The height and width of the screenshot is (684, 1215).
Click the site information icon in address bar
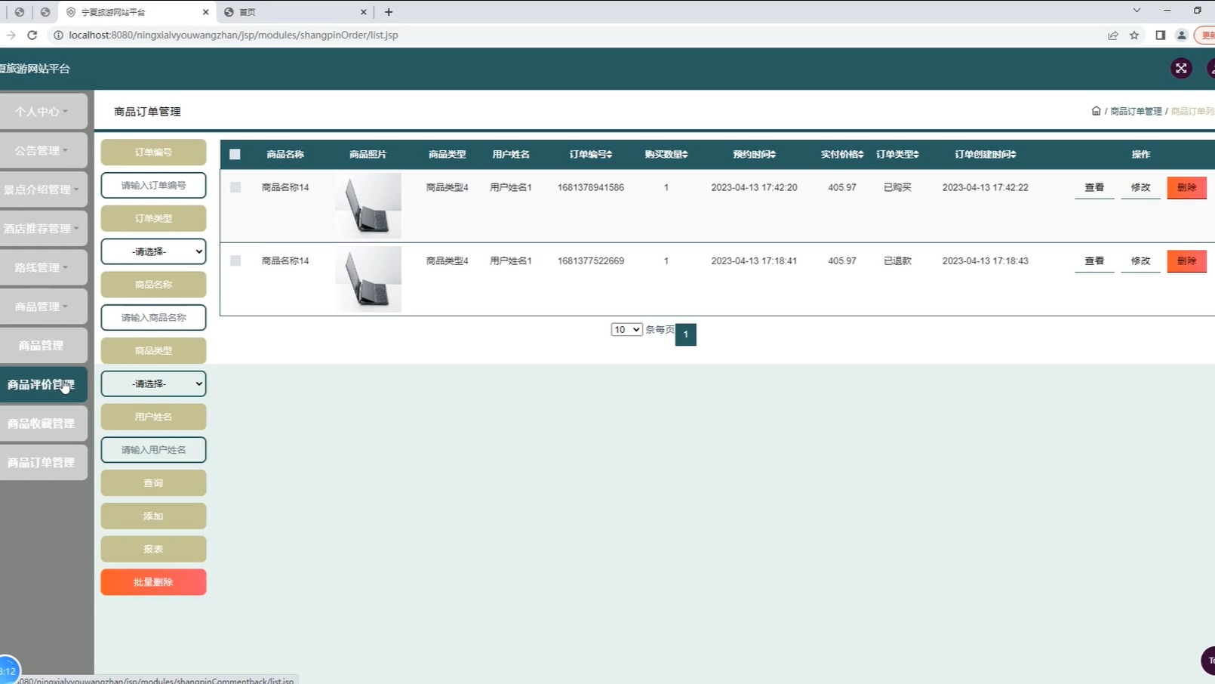click(x=58, y=35)
